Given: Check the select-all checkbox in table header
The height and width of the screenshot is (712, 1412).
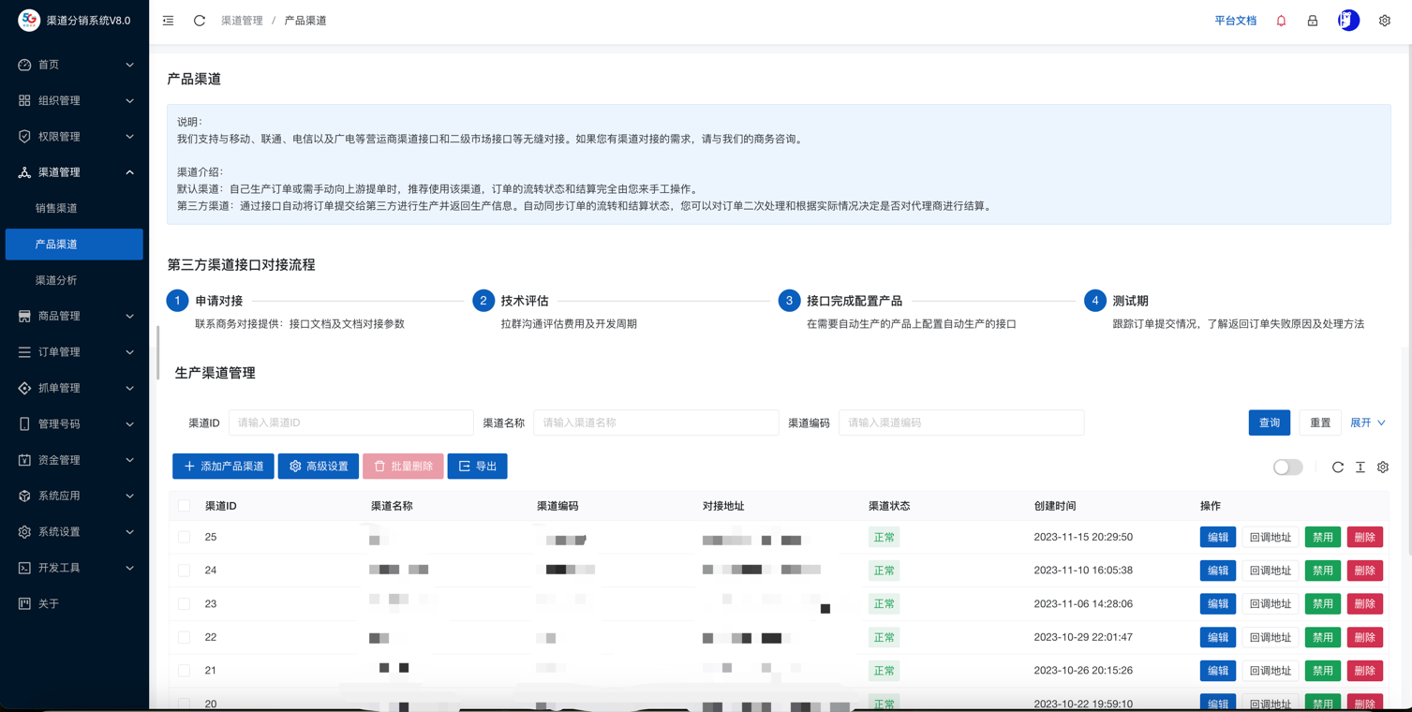Looking at the screenshot, I should pos(185,506).
